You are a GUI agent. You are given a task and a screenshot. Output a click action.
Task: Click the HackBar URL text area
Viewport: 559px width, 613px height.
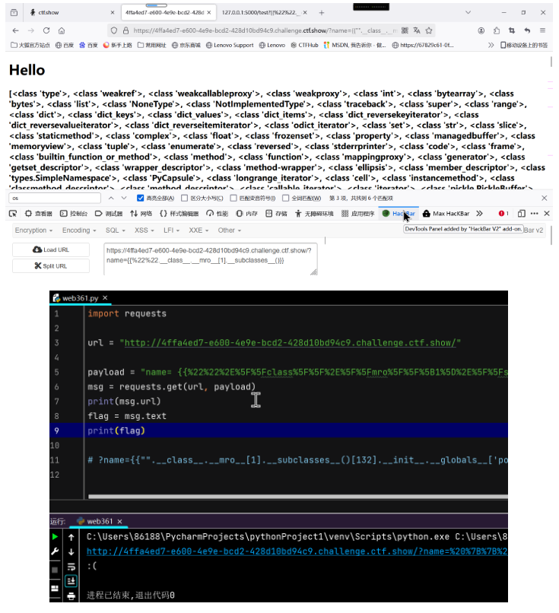coord(211,259)
